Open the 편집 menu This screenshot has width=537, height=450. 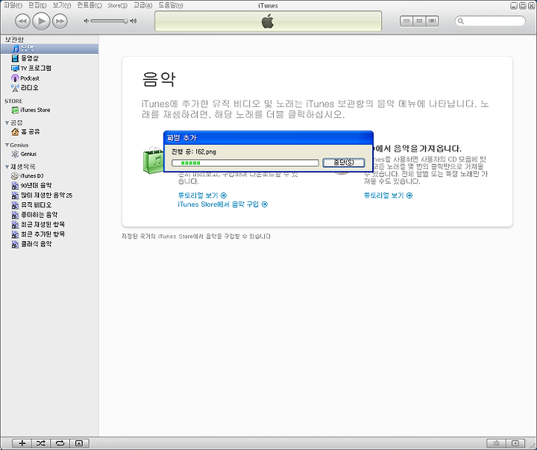pyautogui.click(x=37, y=5)
